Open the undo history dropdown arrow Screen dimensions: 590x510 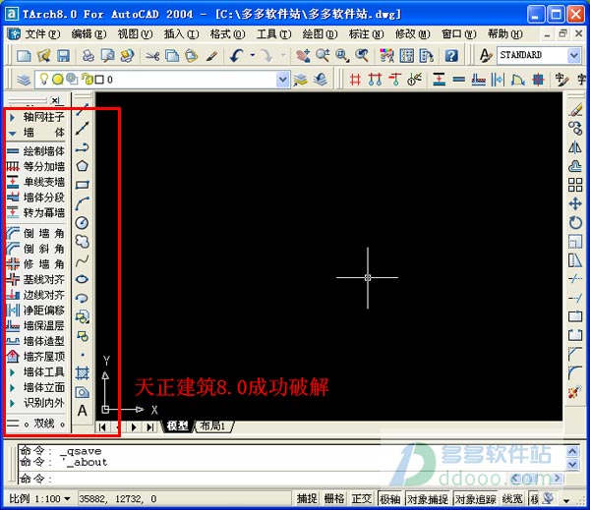[x=253, y=56]
